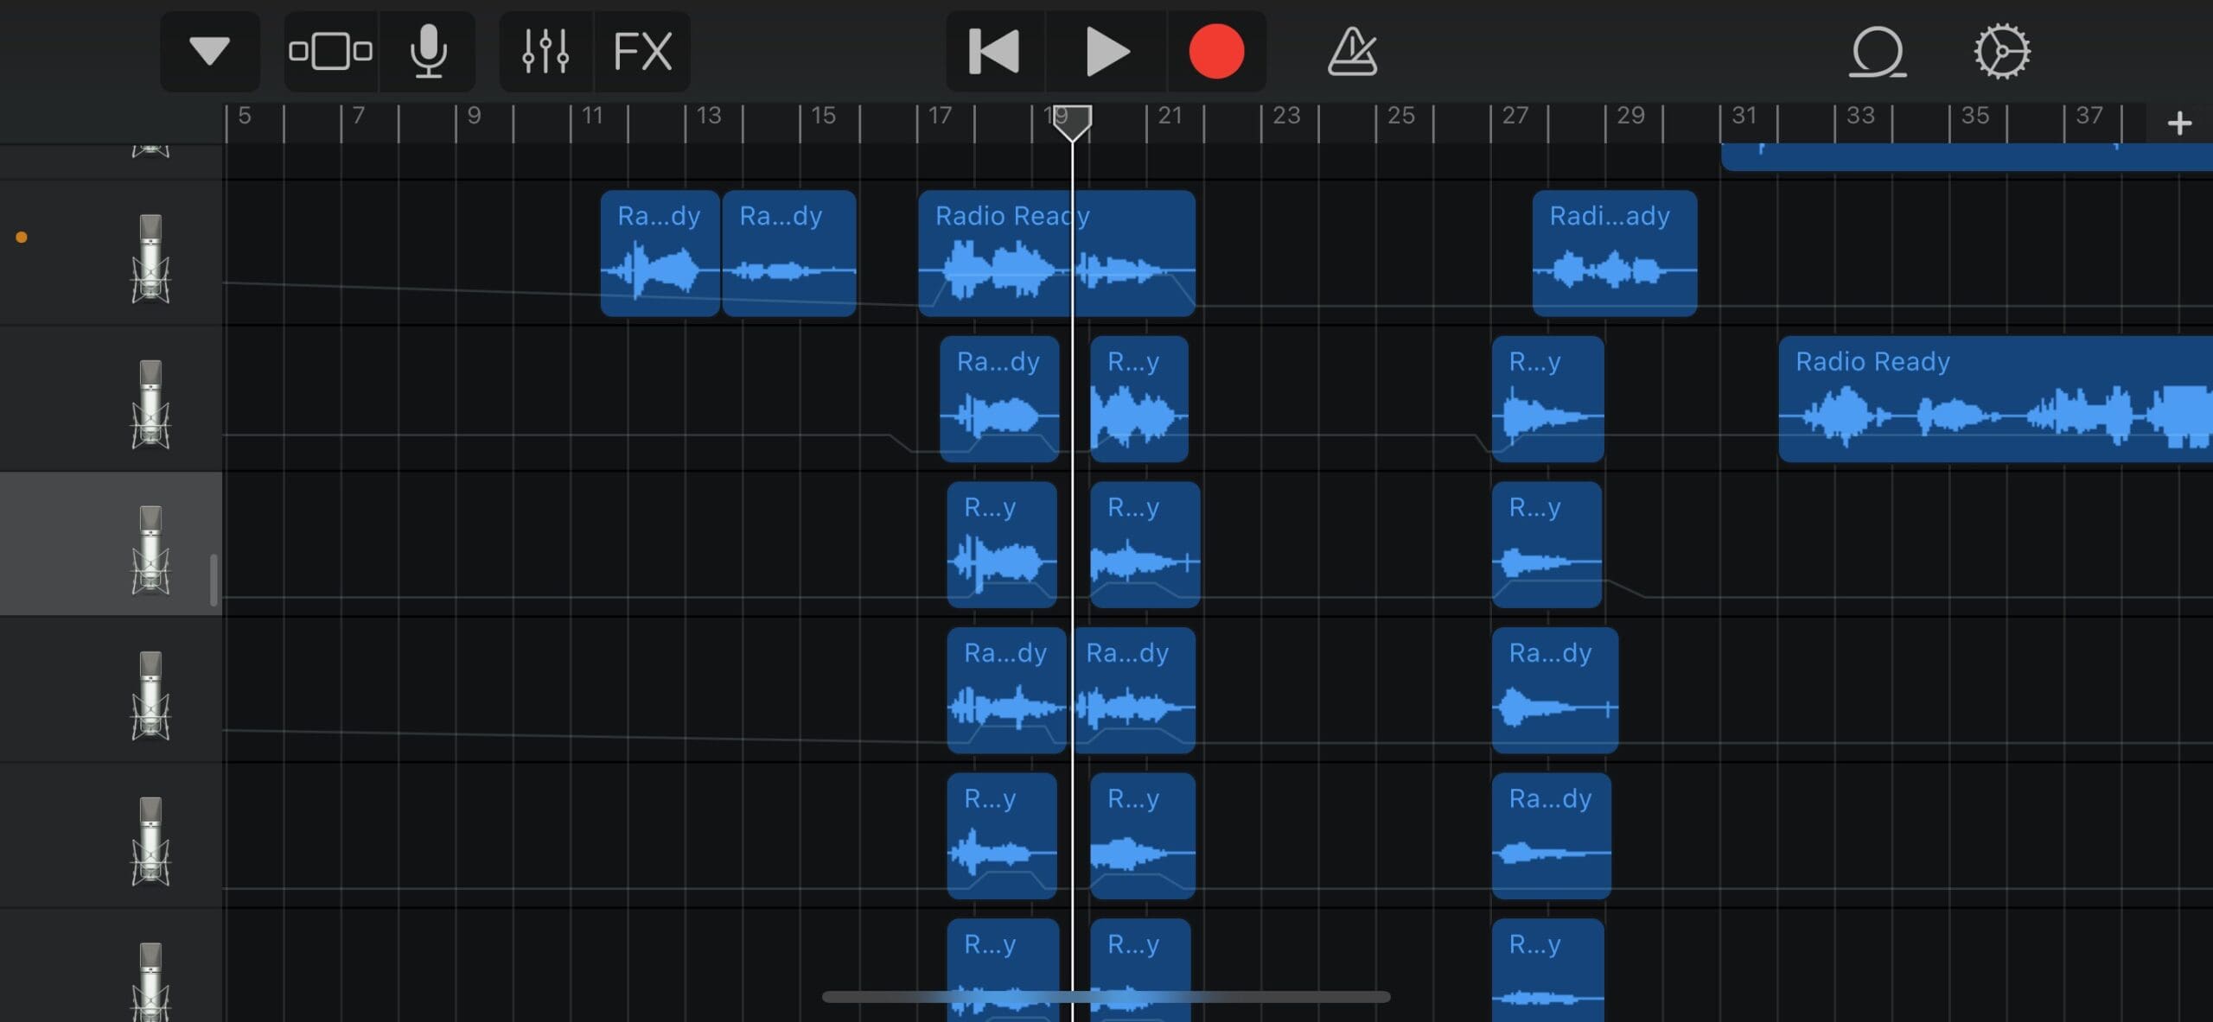This screenshot has height=1022, width=2213.
Task: Select the Radi...ady region near bar 28
Action: [1614, 253]
